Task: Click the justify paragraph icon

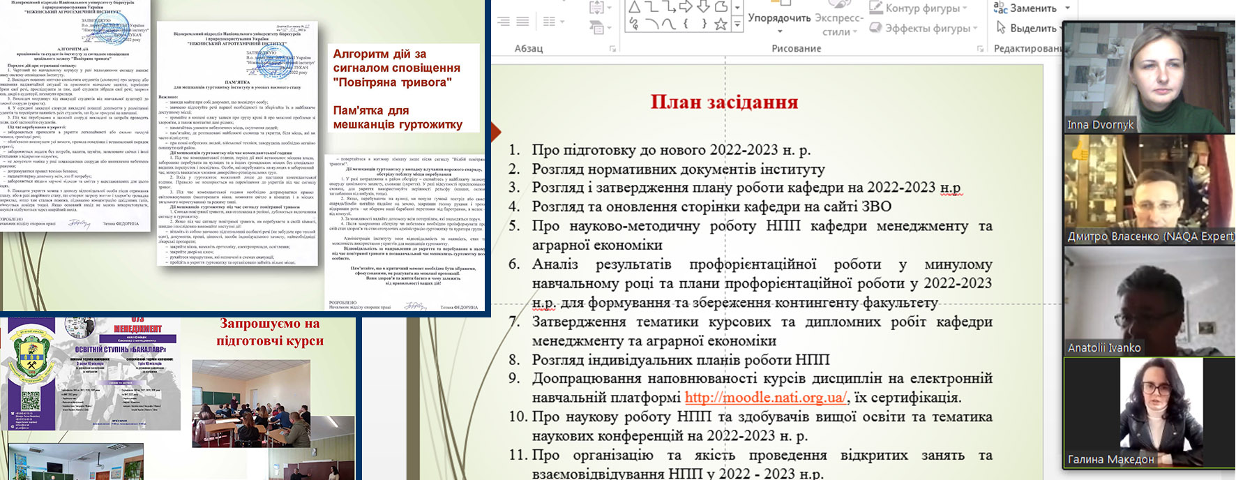Action: point(522,21)
